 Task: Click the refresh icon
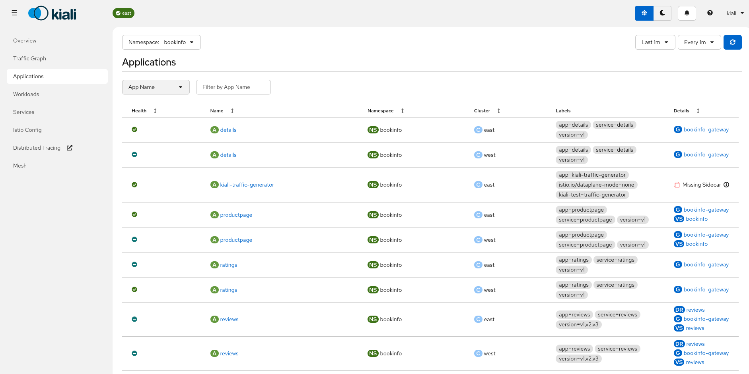pos(732,42)
